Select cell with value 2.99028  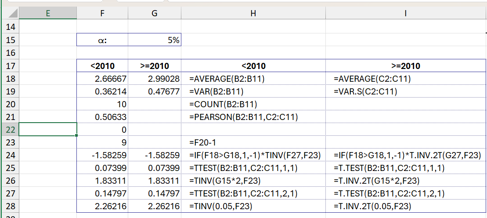pyautogui.click(x=155, y=79)
